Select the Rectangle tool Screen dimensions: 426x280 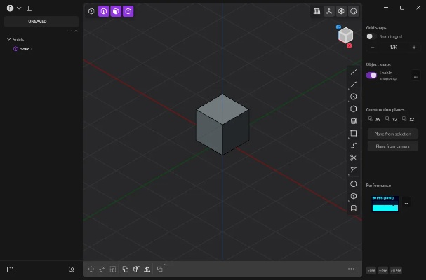point(353,133)
